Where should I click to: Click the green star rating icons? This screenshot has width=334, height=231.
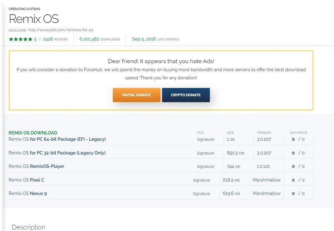pos(20,39)
